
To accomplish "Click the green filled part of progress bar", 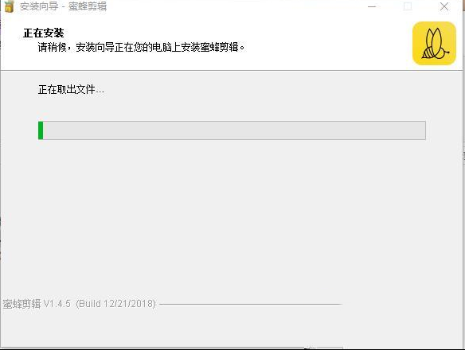I will coord(41,130).
